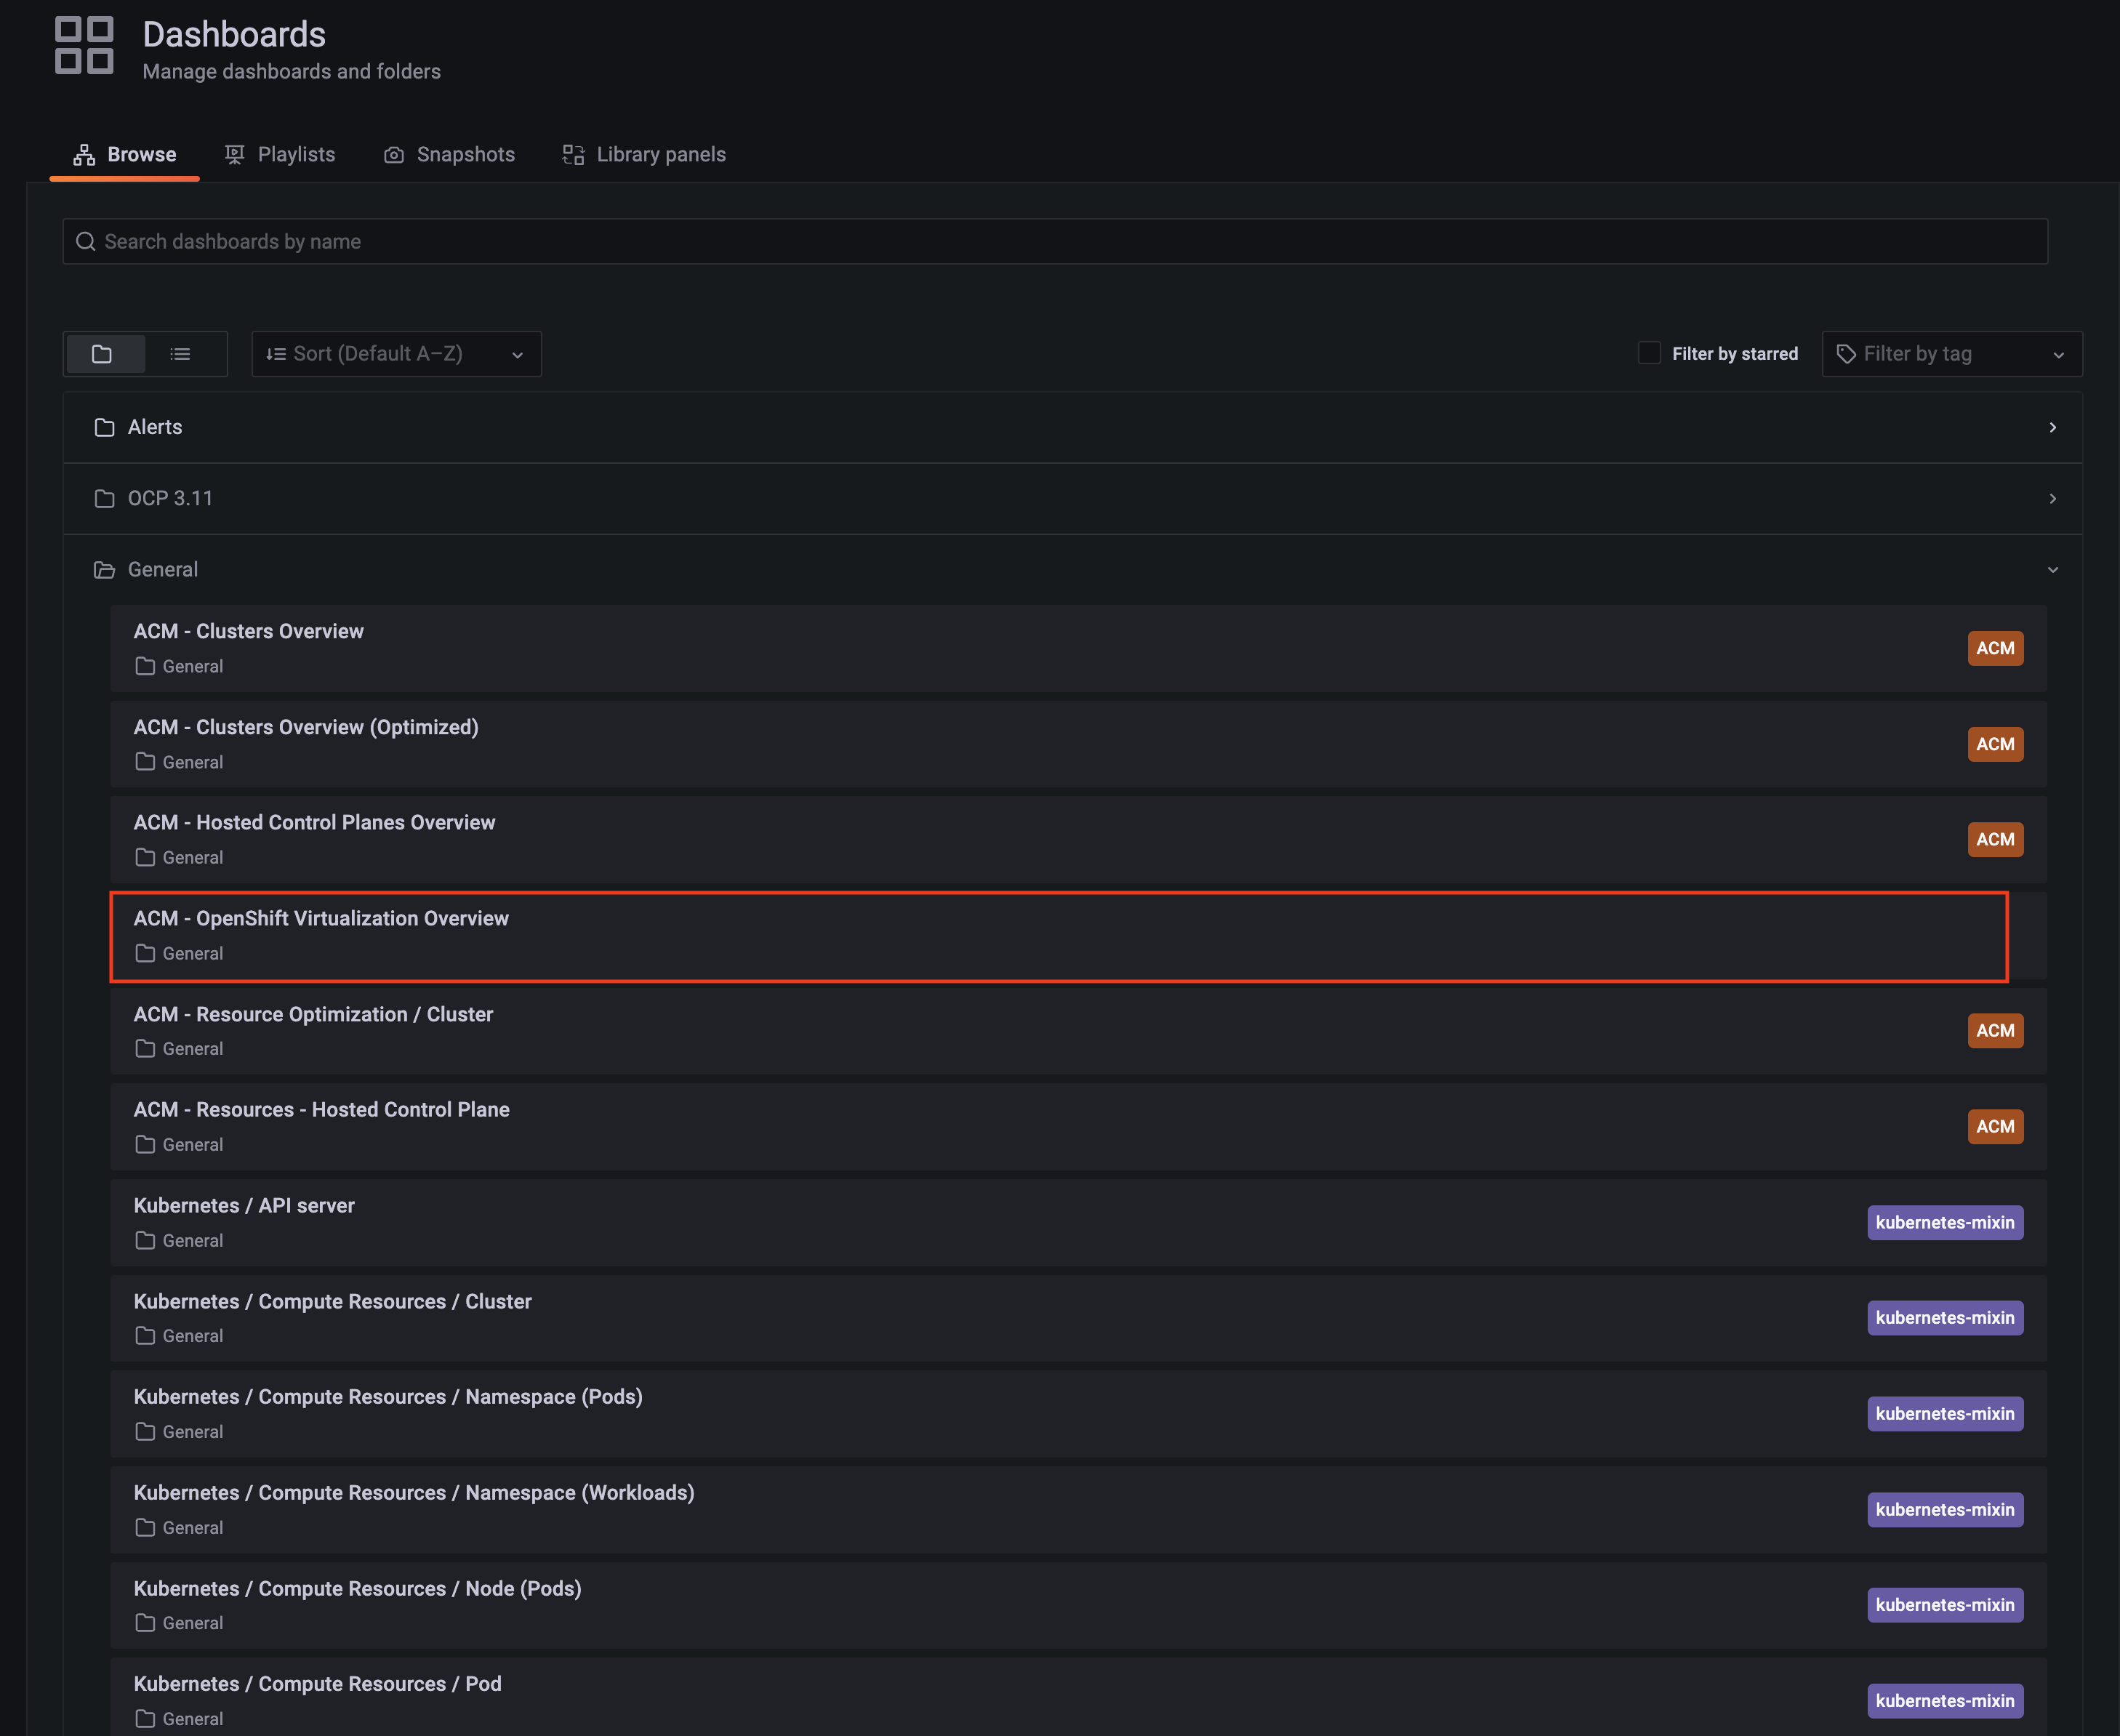The image size is (2120, 1736).
Task: Expand the OCP 3.11 folder chevron
Action: coord(2052,498)
